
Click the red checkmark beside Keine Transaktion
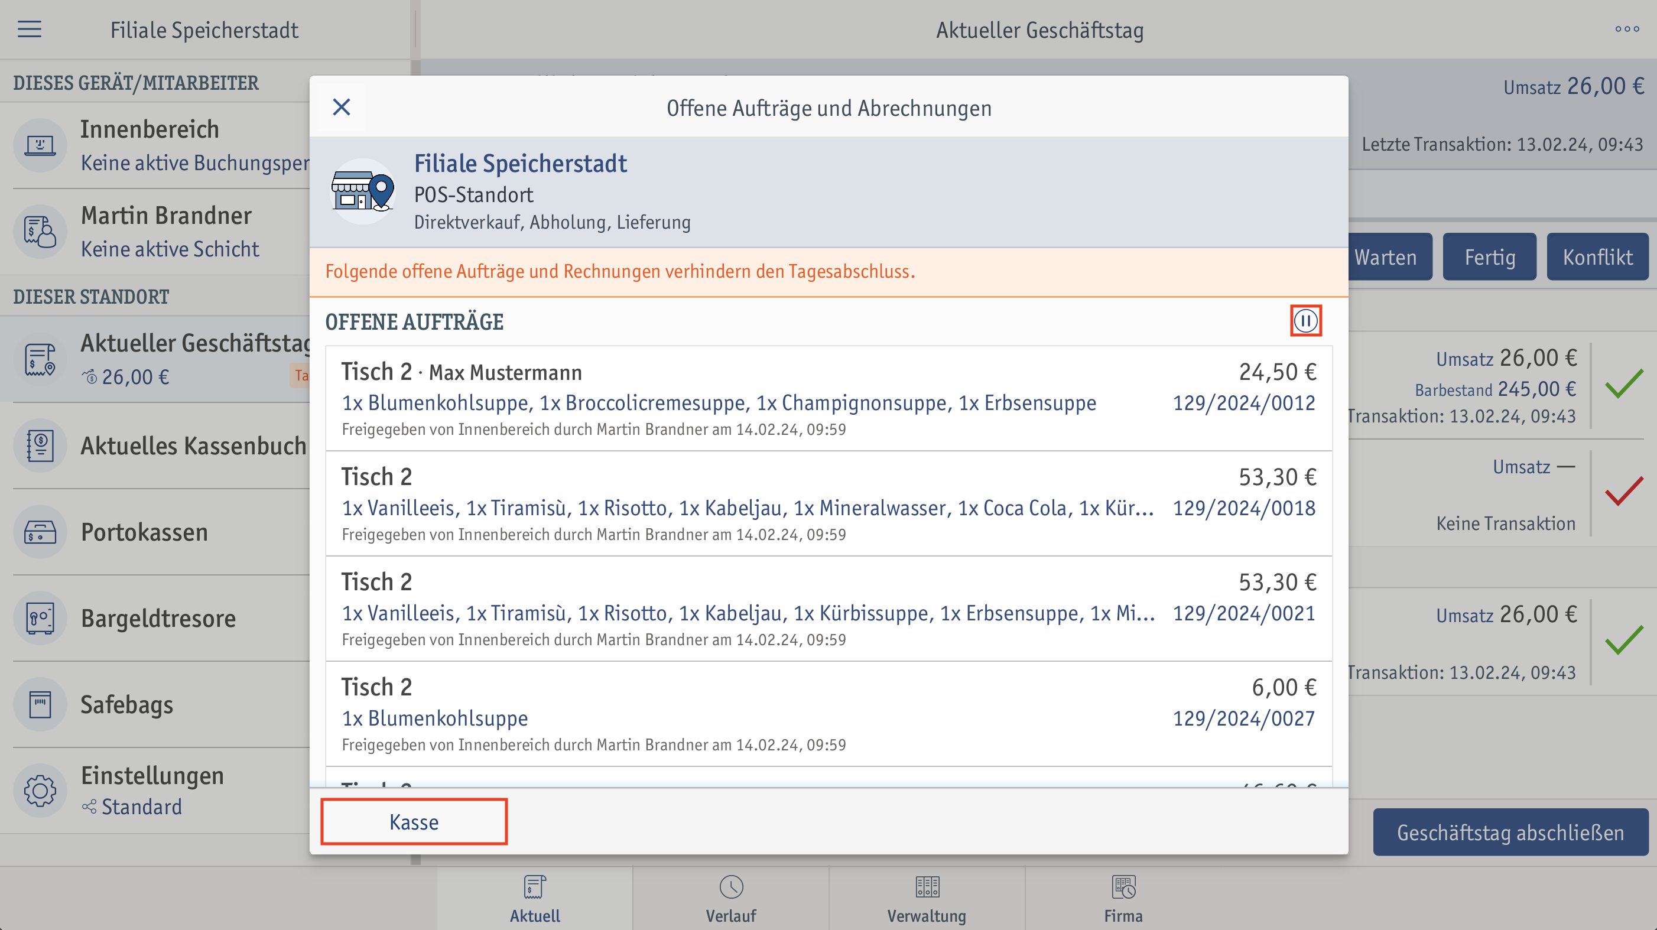pyautogui.click(x=1624, y=492)
